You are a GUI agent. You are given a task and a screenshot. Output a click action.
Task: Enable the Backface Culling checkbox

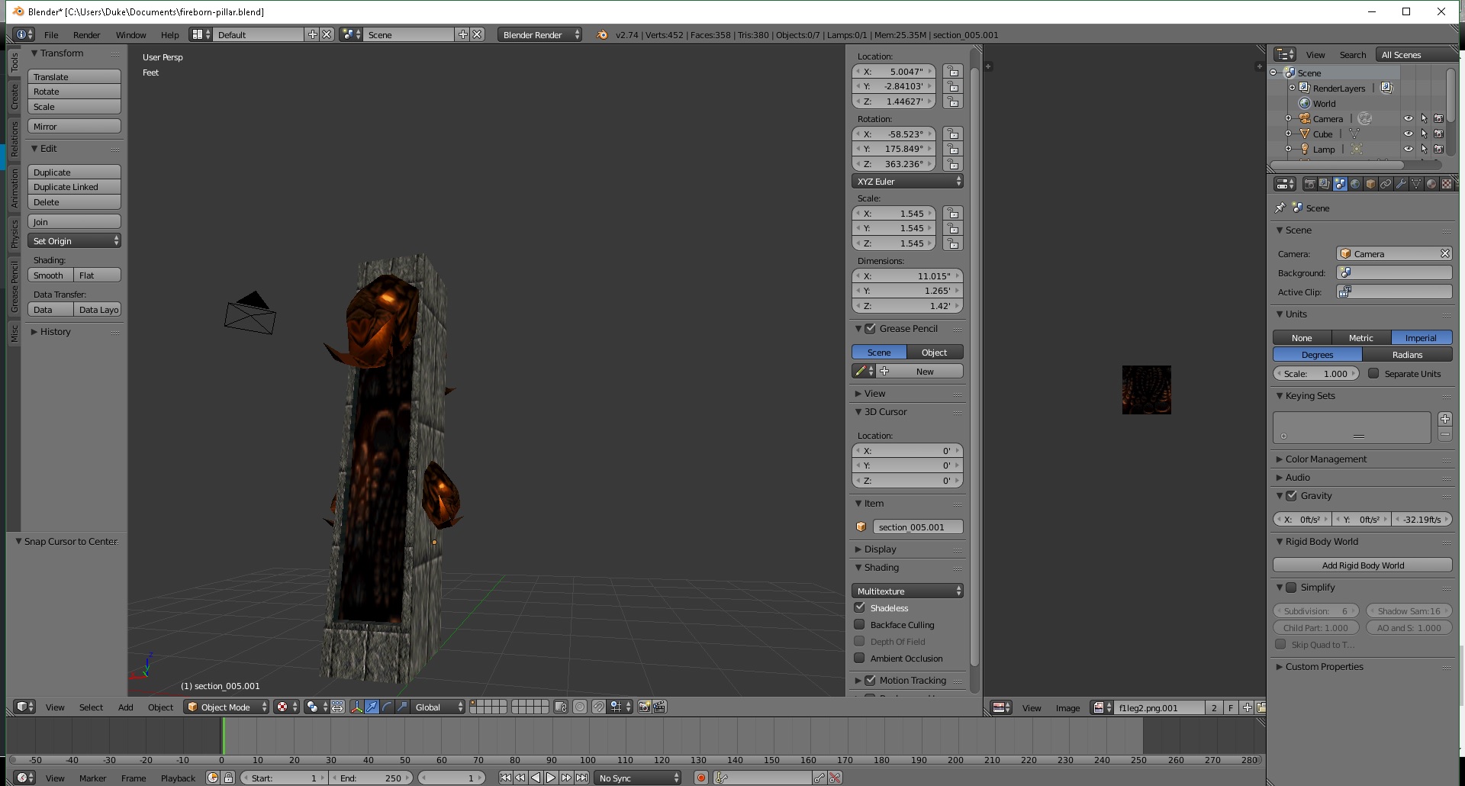click(860, 624)
